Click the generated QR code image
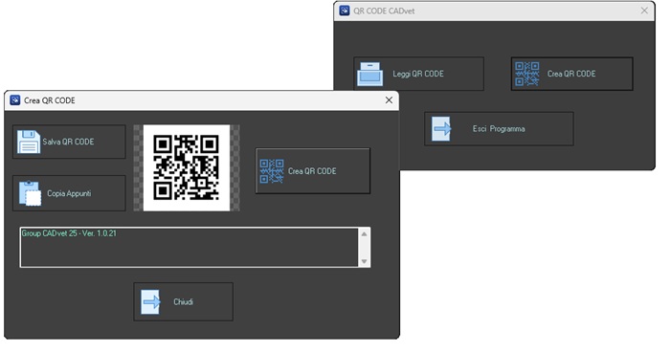The height and width of the screenshot is (353, 670). click(x=187, y=167)
